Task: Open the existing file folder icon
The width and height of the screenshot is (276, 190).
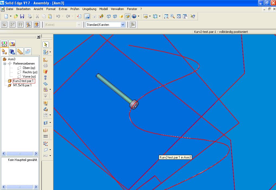Action: click(16, 16)
